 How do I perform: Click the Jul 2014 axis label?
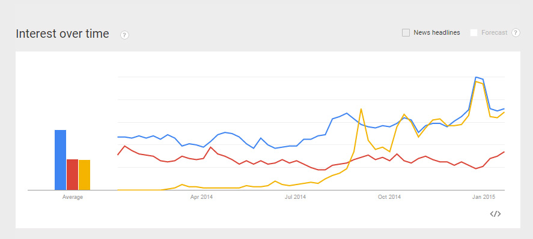[295, 197]
